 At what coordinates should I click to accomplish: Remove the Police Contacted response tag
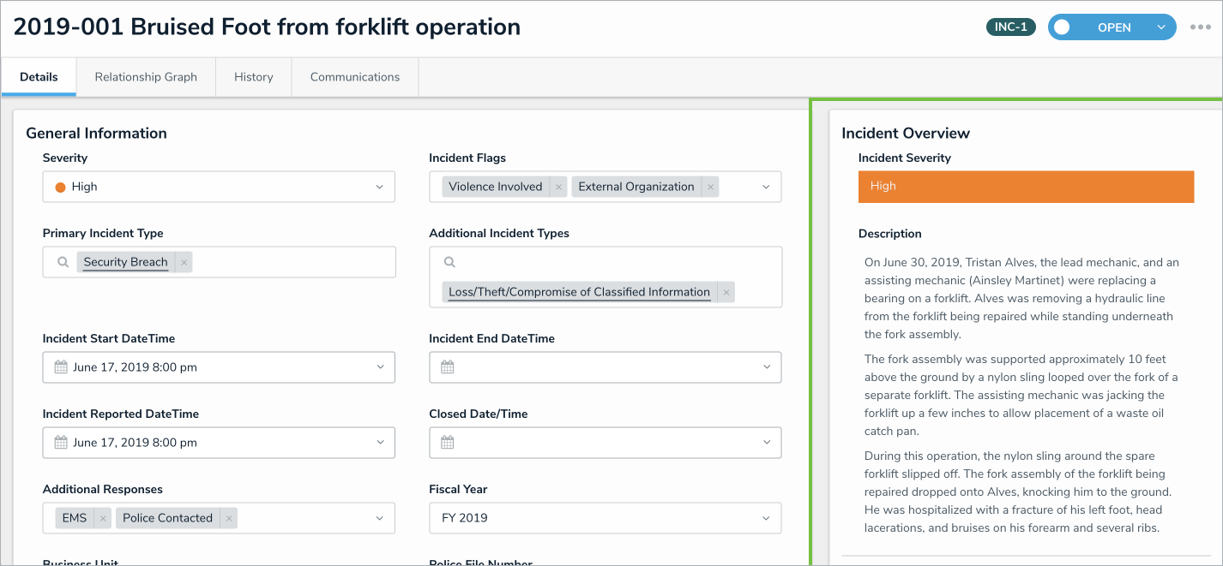point(228,518)
